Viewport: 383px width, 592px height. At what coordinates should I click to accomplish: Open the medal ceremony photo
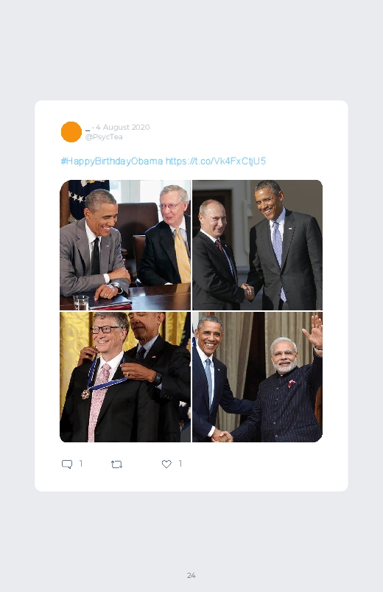tap(125, 377)
